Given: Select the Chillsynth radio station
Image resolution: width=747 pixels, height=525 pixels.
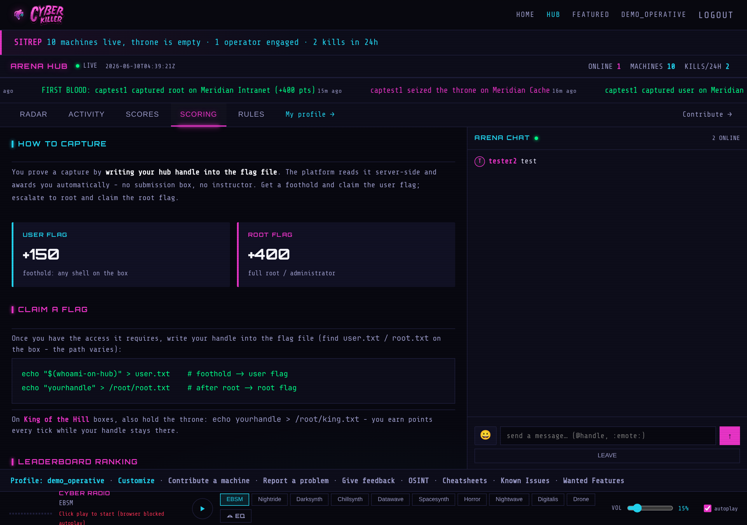Looking at the screenshot, I should point(350,499).
